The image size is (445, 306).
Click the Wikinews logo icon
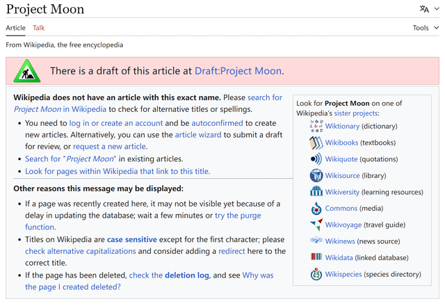[x=316, y=241]
